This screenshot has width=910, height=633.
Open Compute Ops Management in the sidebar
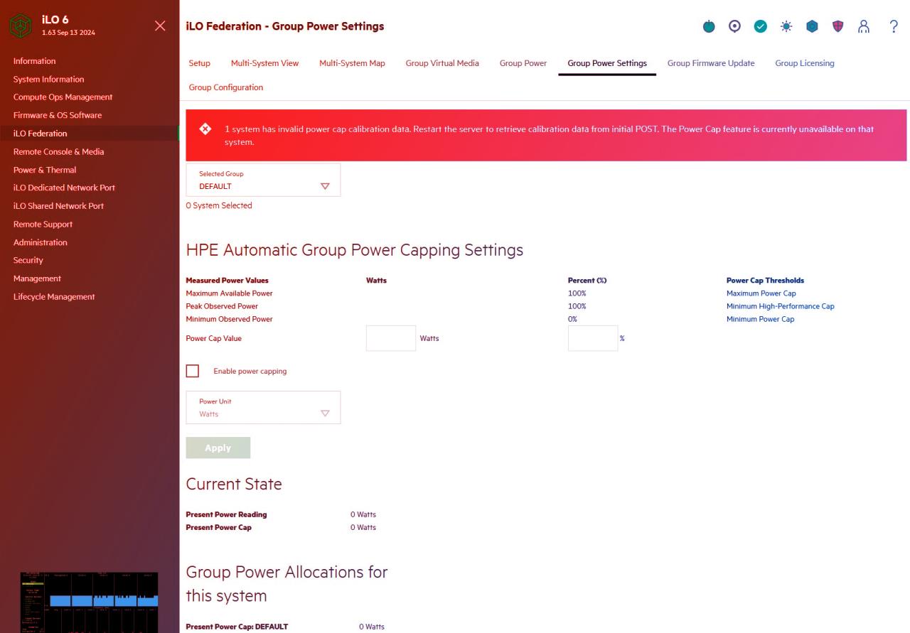pyautogui.click(x=63, y=97)
